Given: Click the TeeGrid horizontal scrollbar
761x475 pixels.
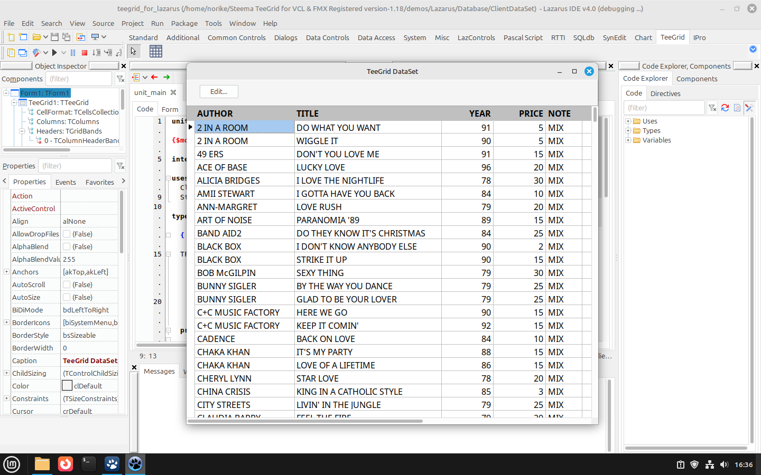Looking at the screenshot, I should click(305, 421).
